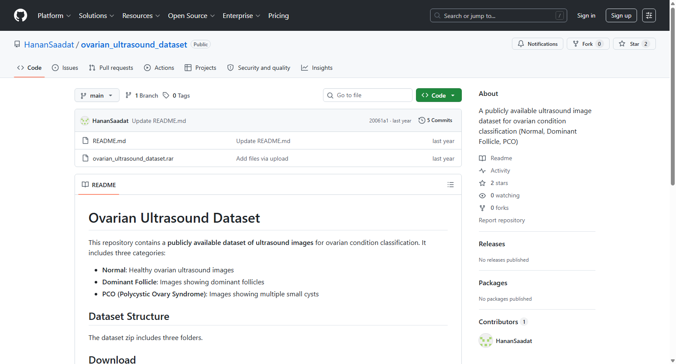Open the main branch selector dropdown

[97, 95]
